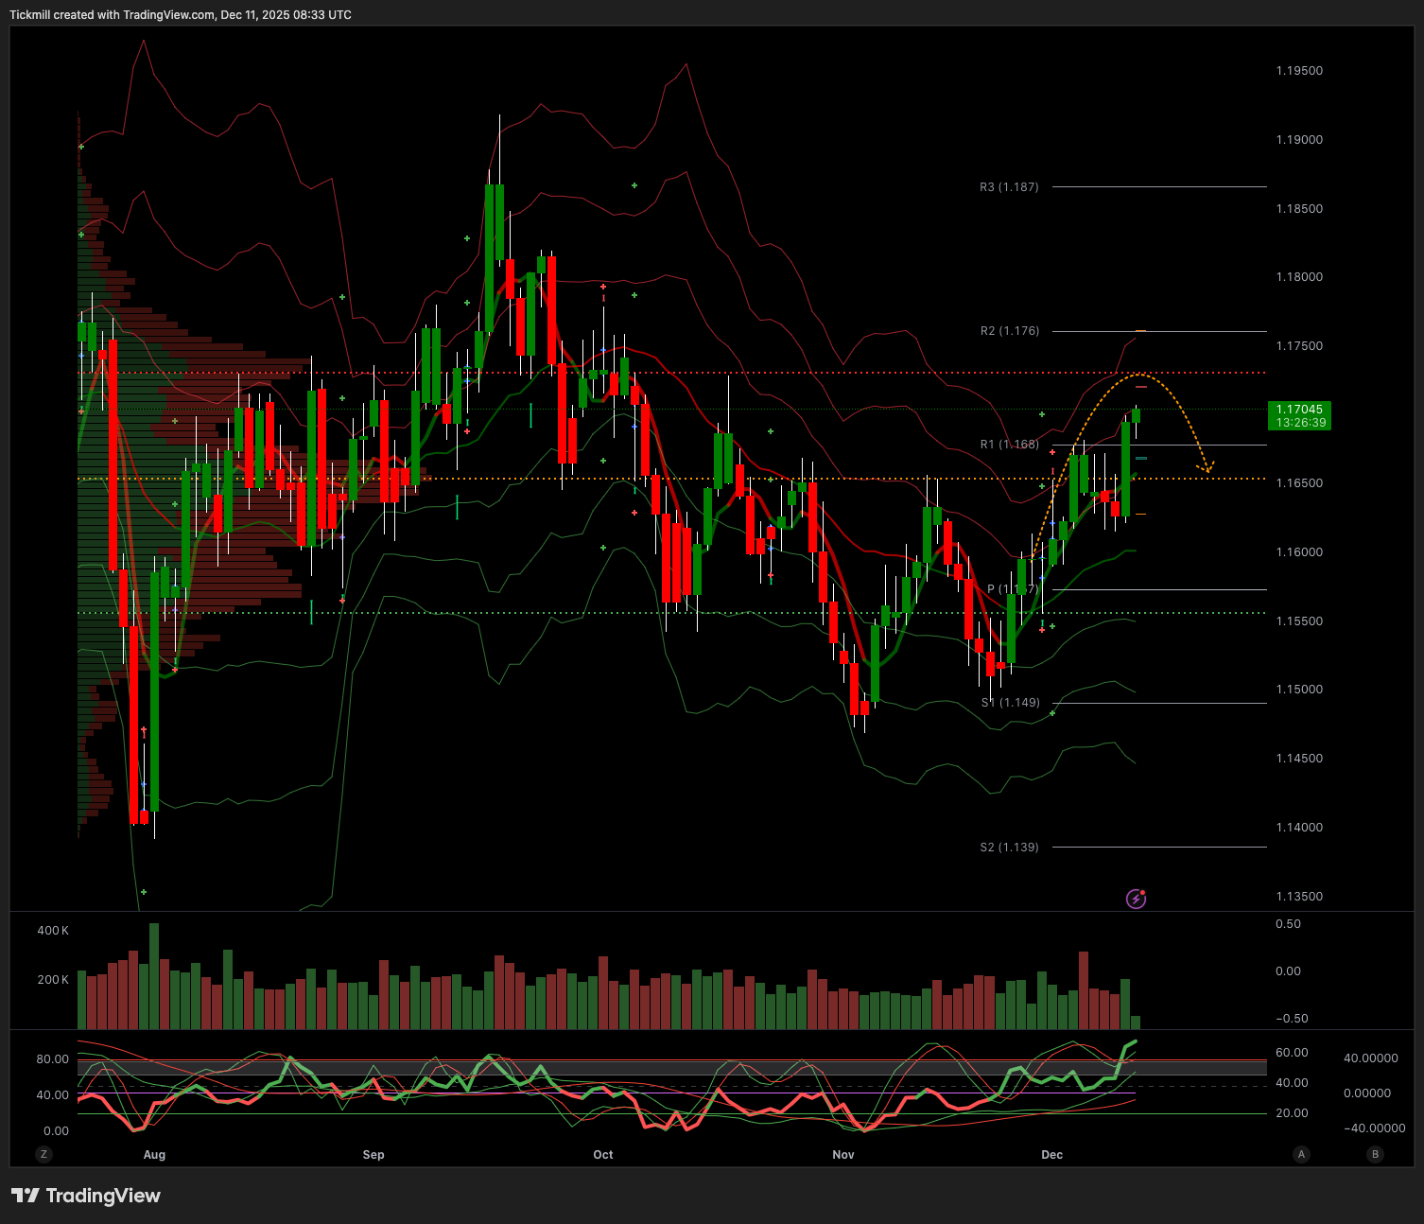This screenshot has width=1424, height=1224.
Task: Click the R1 (1.168) pivot label
Action: (1009, 445)
